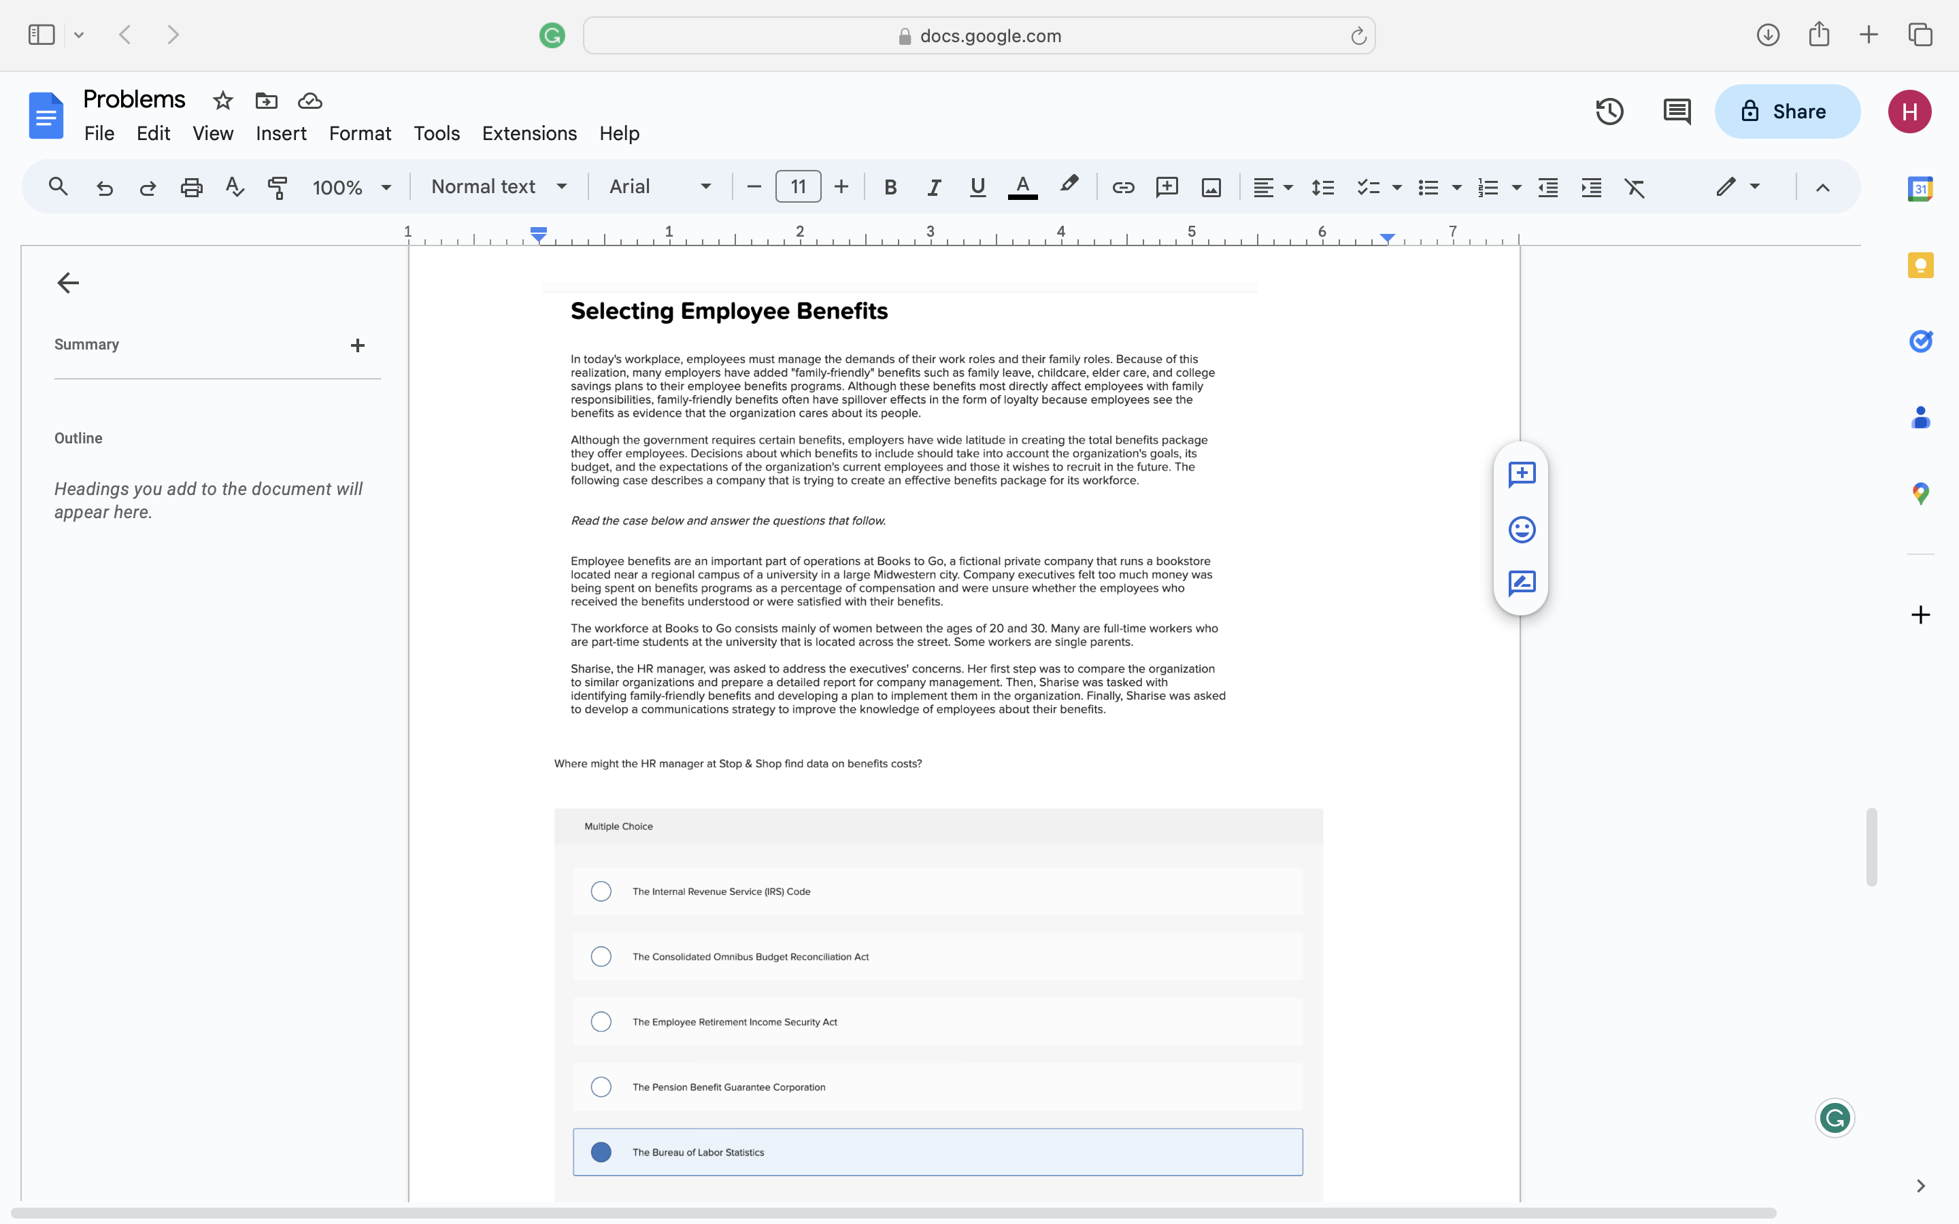1959x1224 pixels.
Task: Insert a link using the toolbar icon
Action: click(1124, 186)
